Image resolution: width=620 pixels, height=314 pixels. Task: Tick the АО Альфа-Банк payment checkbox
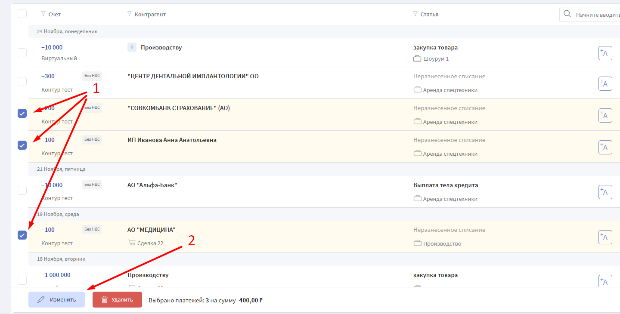click(22, 190)
